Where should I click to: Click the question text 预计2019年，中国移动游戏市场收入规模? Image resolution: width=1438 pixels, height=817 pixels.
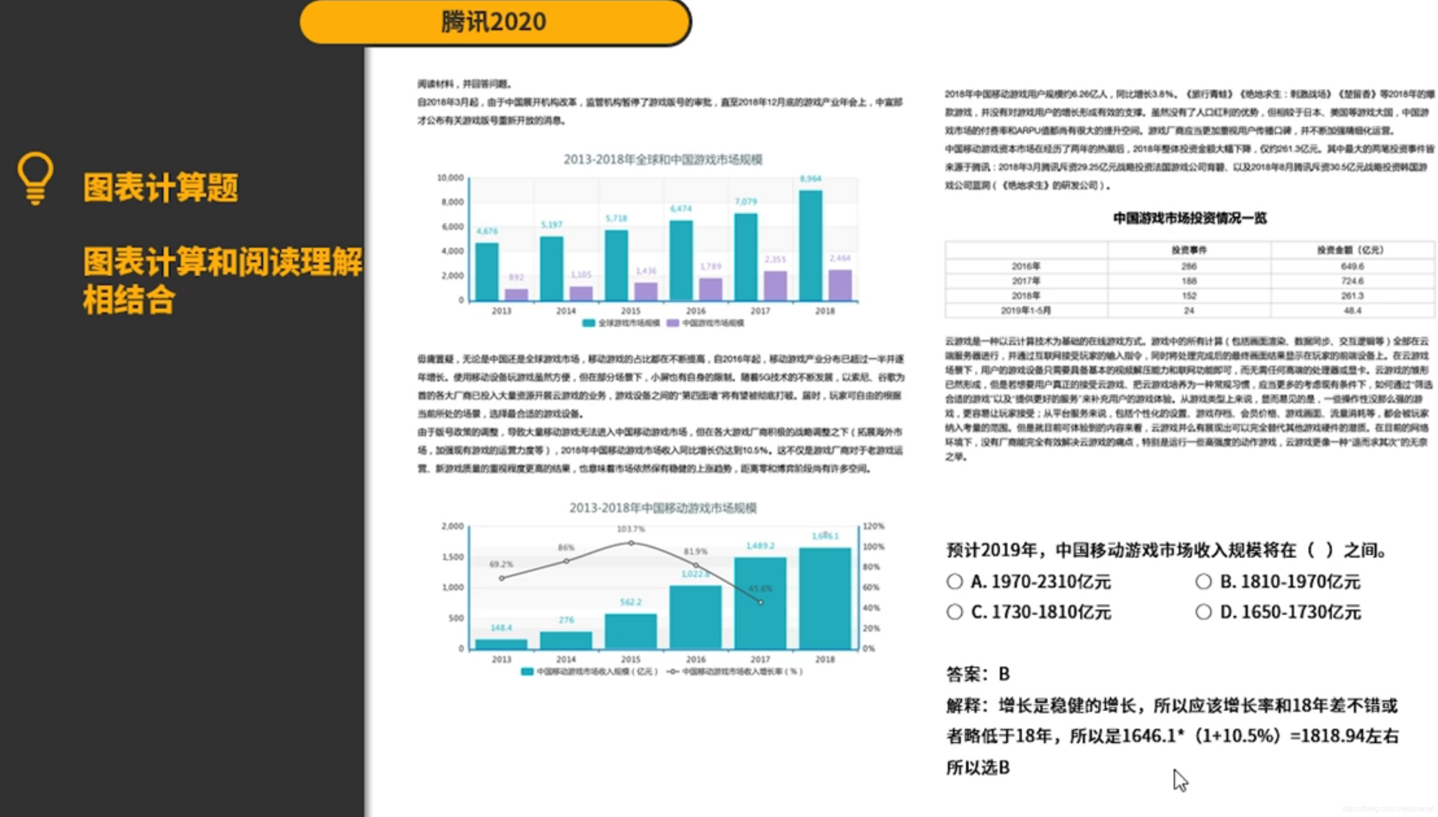[x=1167, y=551]
